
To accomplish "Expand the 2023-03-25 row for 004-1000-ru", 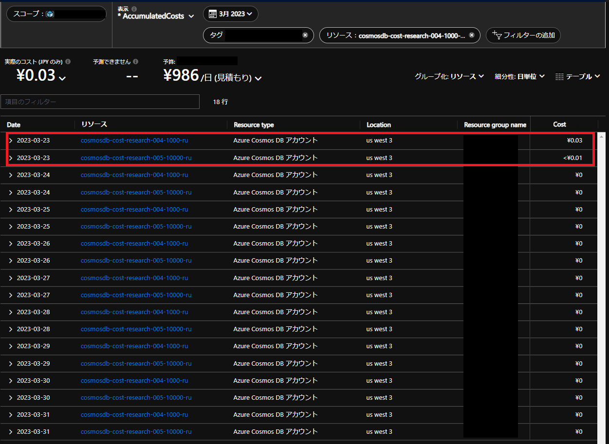I will tap(11, 210).
